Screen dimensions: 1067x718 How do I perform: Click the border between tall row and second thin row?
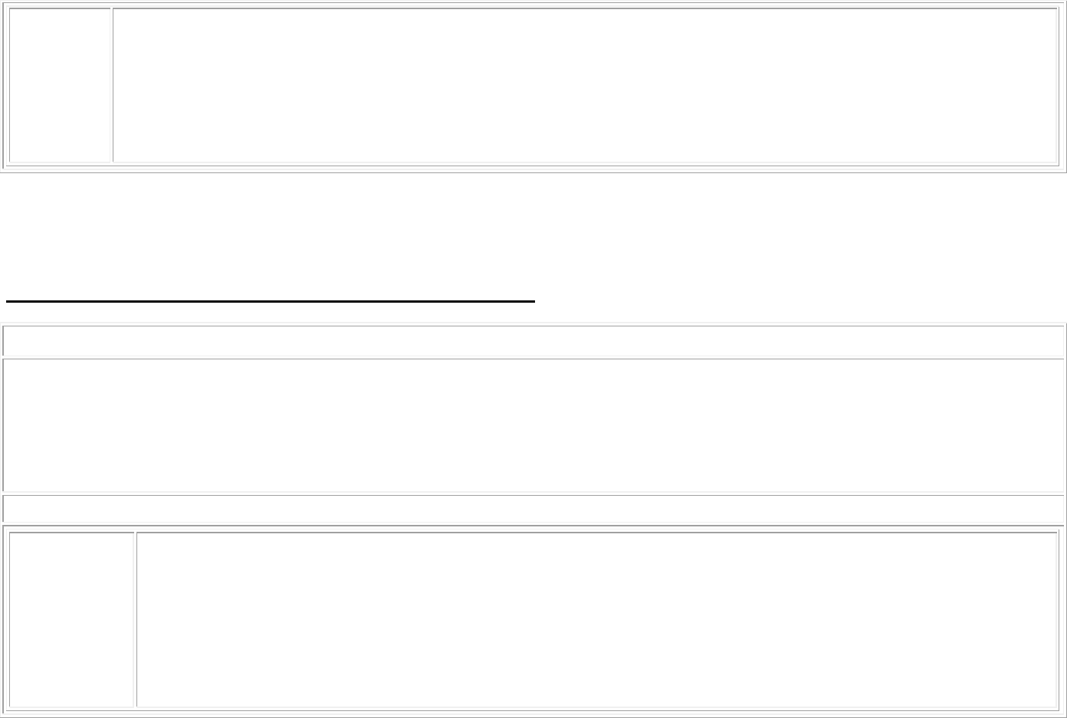(533, 493)
